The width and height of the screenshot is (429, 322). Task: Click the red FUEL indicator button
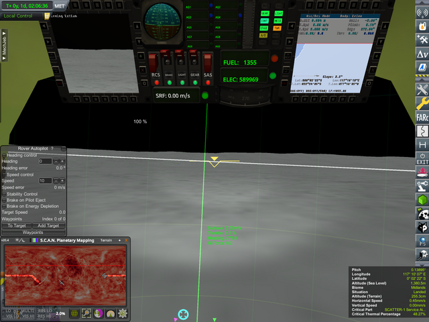click(274, 58)
